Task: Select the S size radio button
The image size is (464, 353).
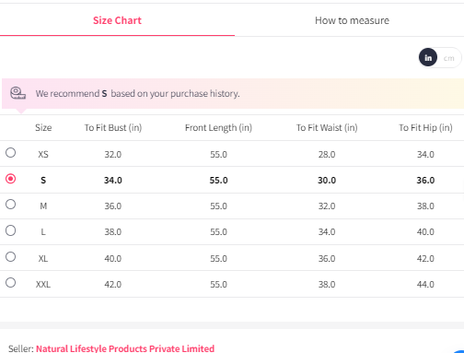Action: 11,179
